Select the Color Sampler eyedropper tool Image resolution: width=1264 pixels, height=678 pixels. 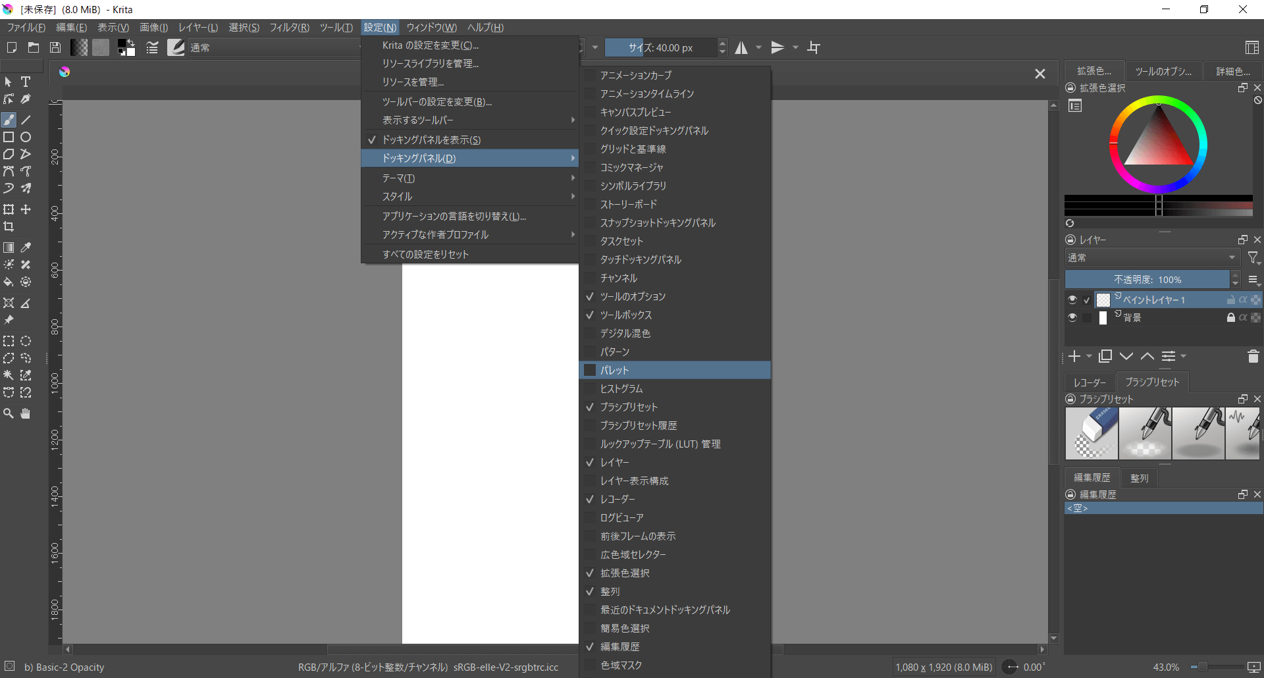tap(26, 248)
